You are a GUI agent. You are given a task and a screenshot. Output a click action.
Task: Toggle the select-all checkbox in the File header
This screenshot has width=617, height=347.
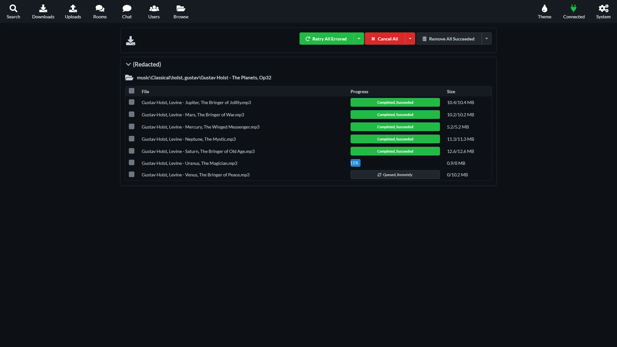(x=131, y=91)
